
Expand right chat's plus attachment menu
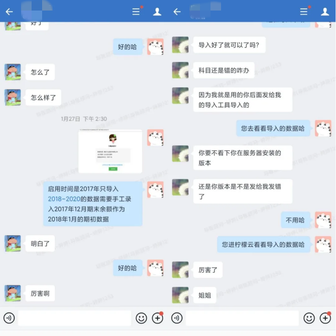tap(325, 318)
